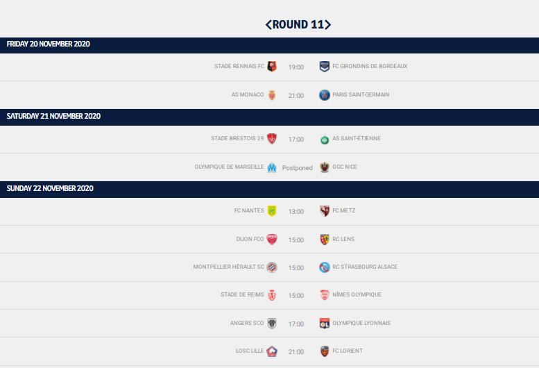Click the Friday 20 November 2020 header

point(269,45)
